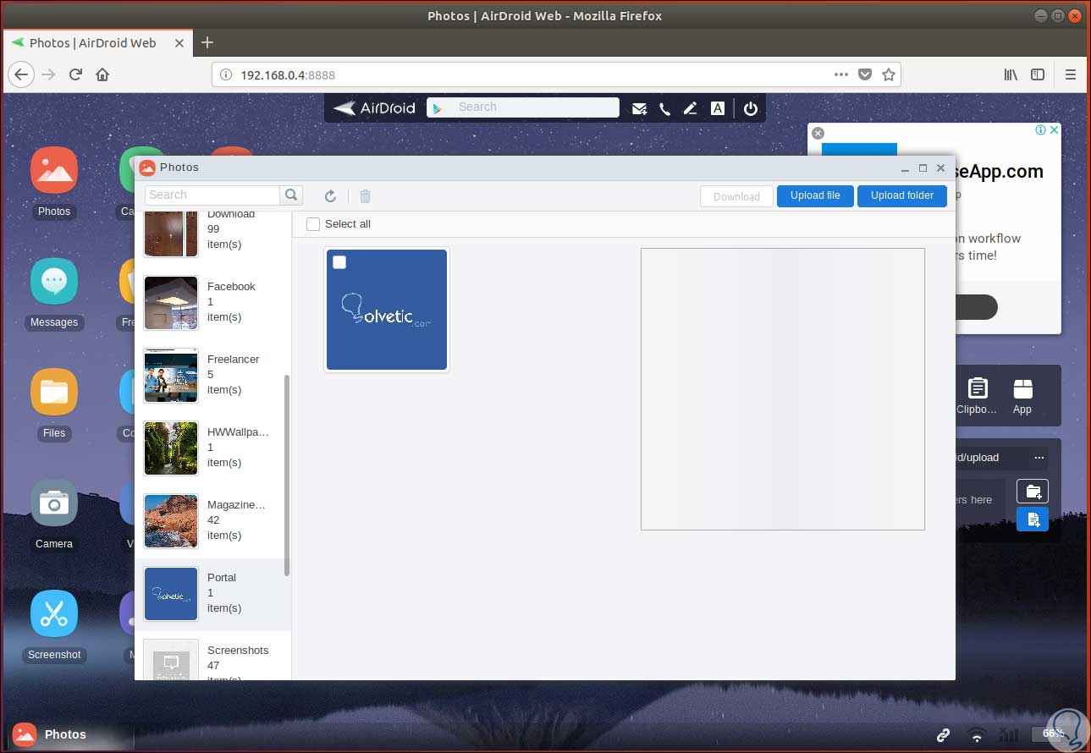Open the Screenshot desktop icon

click(54, 613)
